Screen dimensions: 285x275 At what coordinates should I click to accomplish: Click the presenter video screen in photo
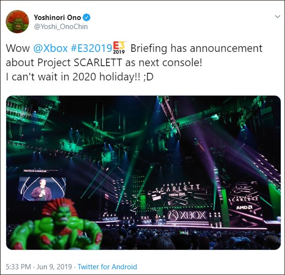coord(42,189)
